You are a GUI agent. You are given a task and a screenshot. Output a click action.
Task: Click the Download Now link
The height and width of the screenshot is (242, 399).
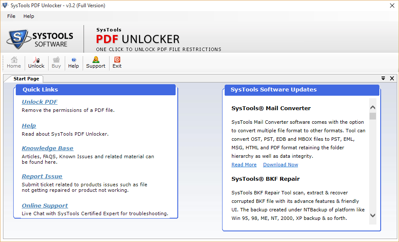coord(280,165)
